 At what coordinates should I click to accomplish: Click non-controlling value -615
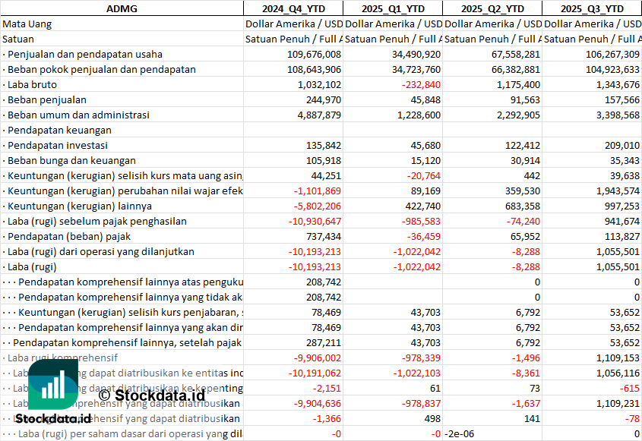630,387
